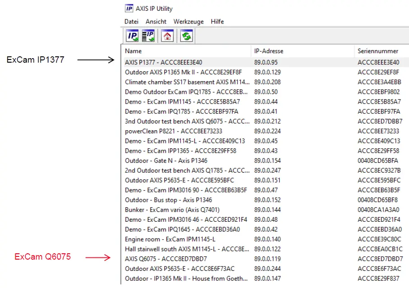Click the green Refresh toolbar icon

click(187, 36)
